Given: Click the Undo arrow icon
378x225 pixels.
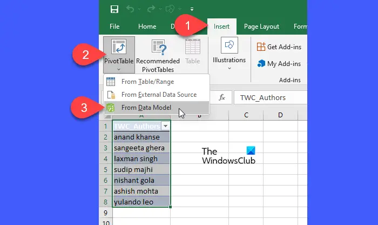Looking at the screenshot, I should coord(130,9).
